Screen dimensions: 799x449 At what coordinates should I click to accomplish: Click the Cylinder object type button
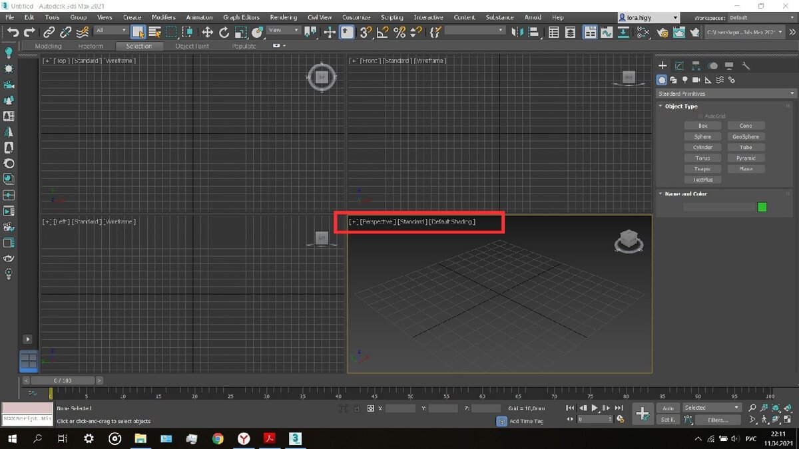[x=702, y=147]
